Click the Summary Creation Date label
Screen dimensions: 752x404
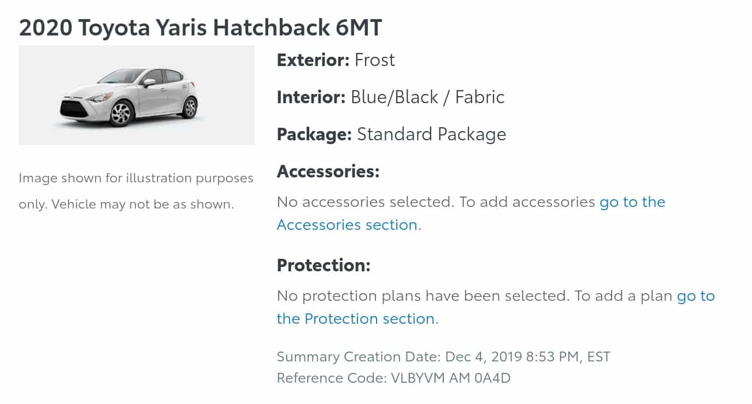click(359, 357)
